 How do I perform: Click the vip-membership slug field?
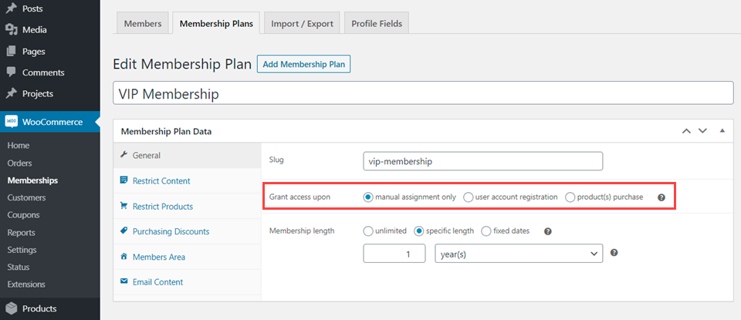click(x=483, y=161)
